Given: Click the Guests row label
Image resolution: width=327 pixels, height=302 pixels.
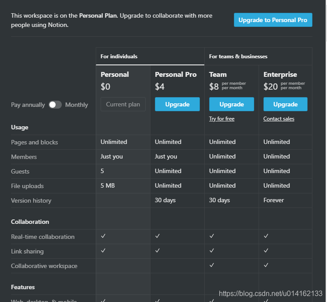Looking at the screenshot, I should (20, 172).
